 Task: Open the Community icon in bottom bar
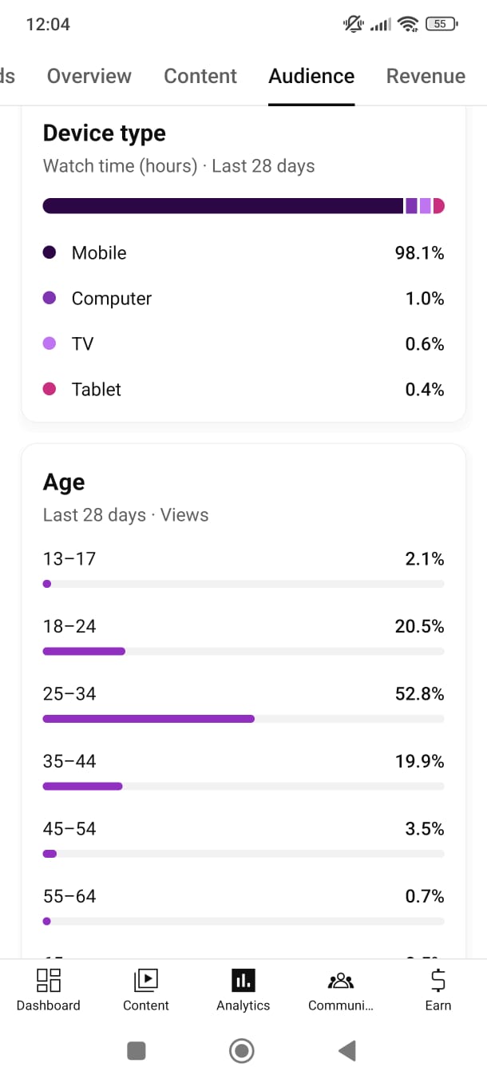pos(341,980)
